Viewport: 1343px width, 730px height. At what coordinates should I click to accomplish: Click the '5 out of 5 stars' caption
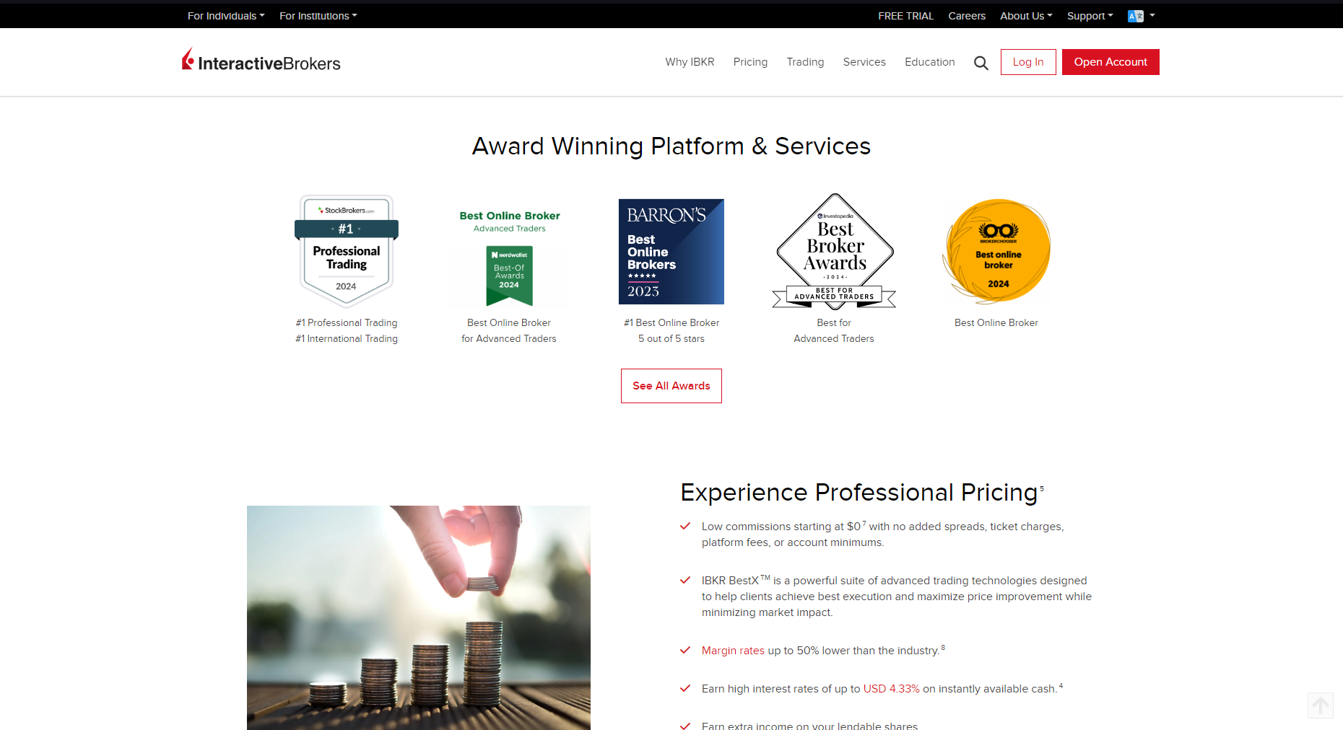click(671, 338)
